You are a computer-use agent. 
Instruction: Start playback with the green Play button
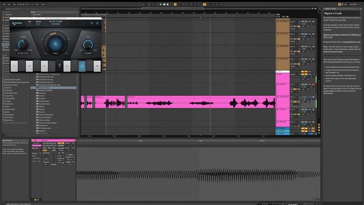(x=160, y=5)
